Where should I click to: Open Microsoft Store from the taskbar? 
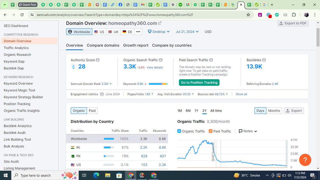119,175
